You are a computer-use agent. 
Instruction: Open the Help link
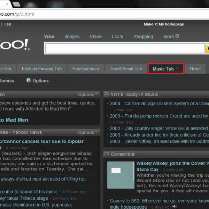(x=8, y=24)
